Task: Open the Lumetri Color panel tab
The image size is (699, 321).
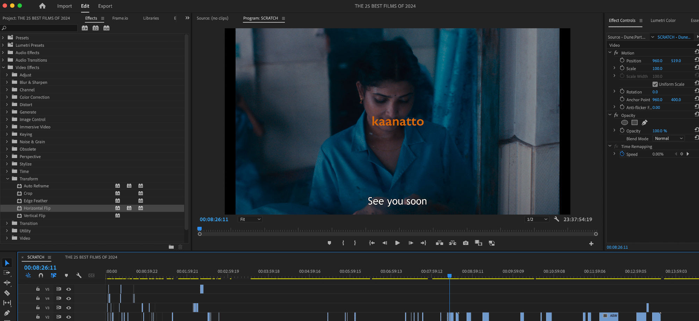Action: tap(663, 21)
